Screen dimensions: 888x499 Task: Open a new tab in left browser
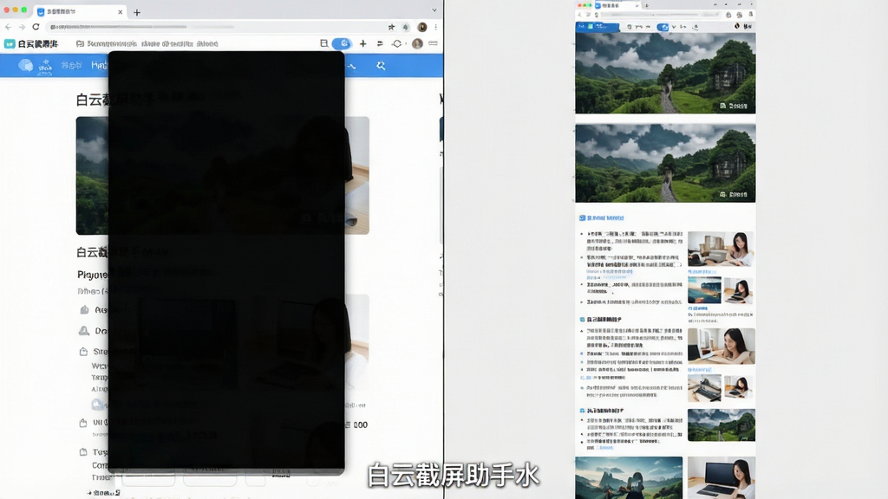pos(136,12)
